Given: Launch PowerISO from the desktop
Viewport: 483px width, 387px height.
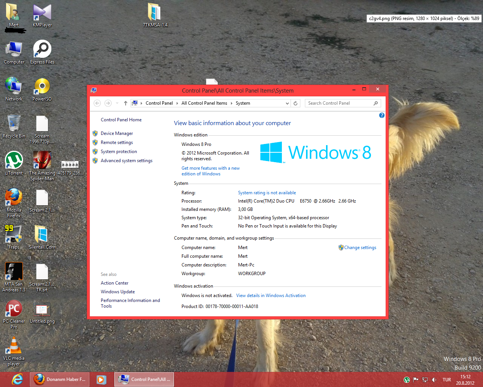Looking at the screenshot, I should 42,89.
